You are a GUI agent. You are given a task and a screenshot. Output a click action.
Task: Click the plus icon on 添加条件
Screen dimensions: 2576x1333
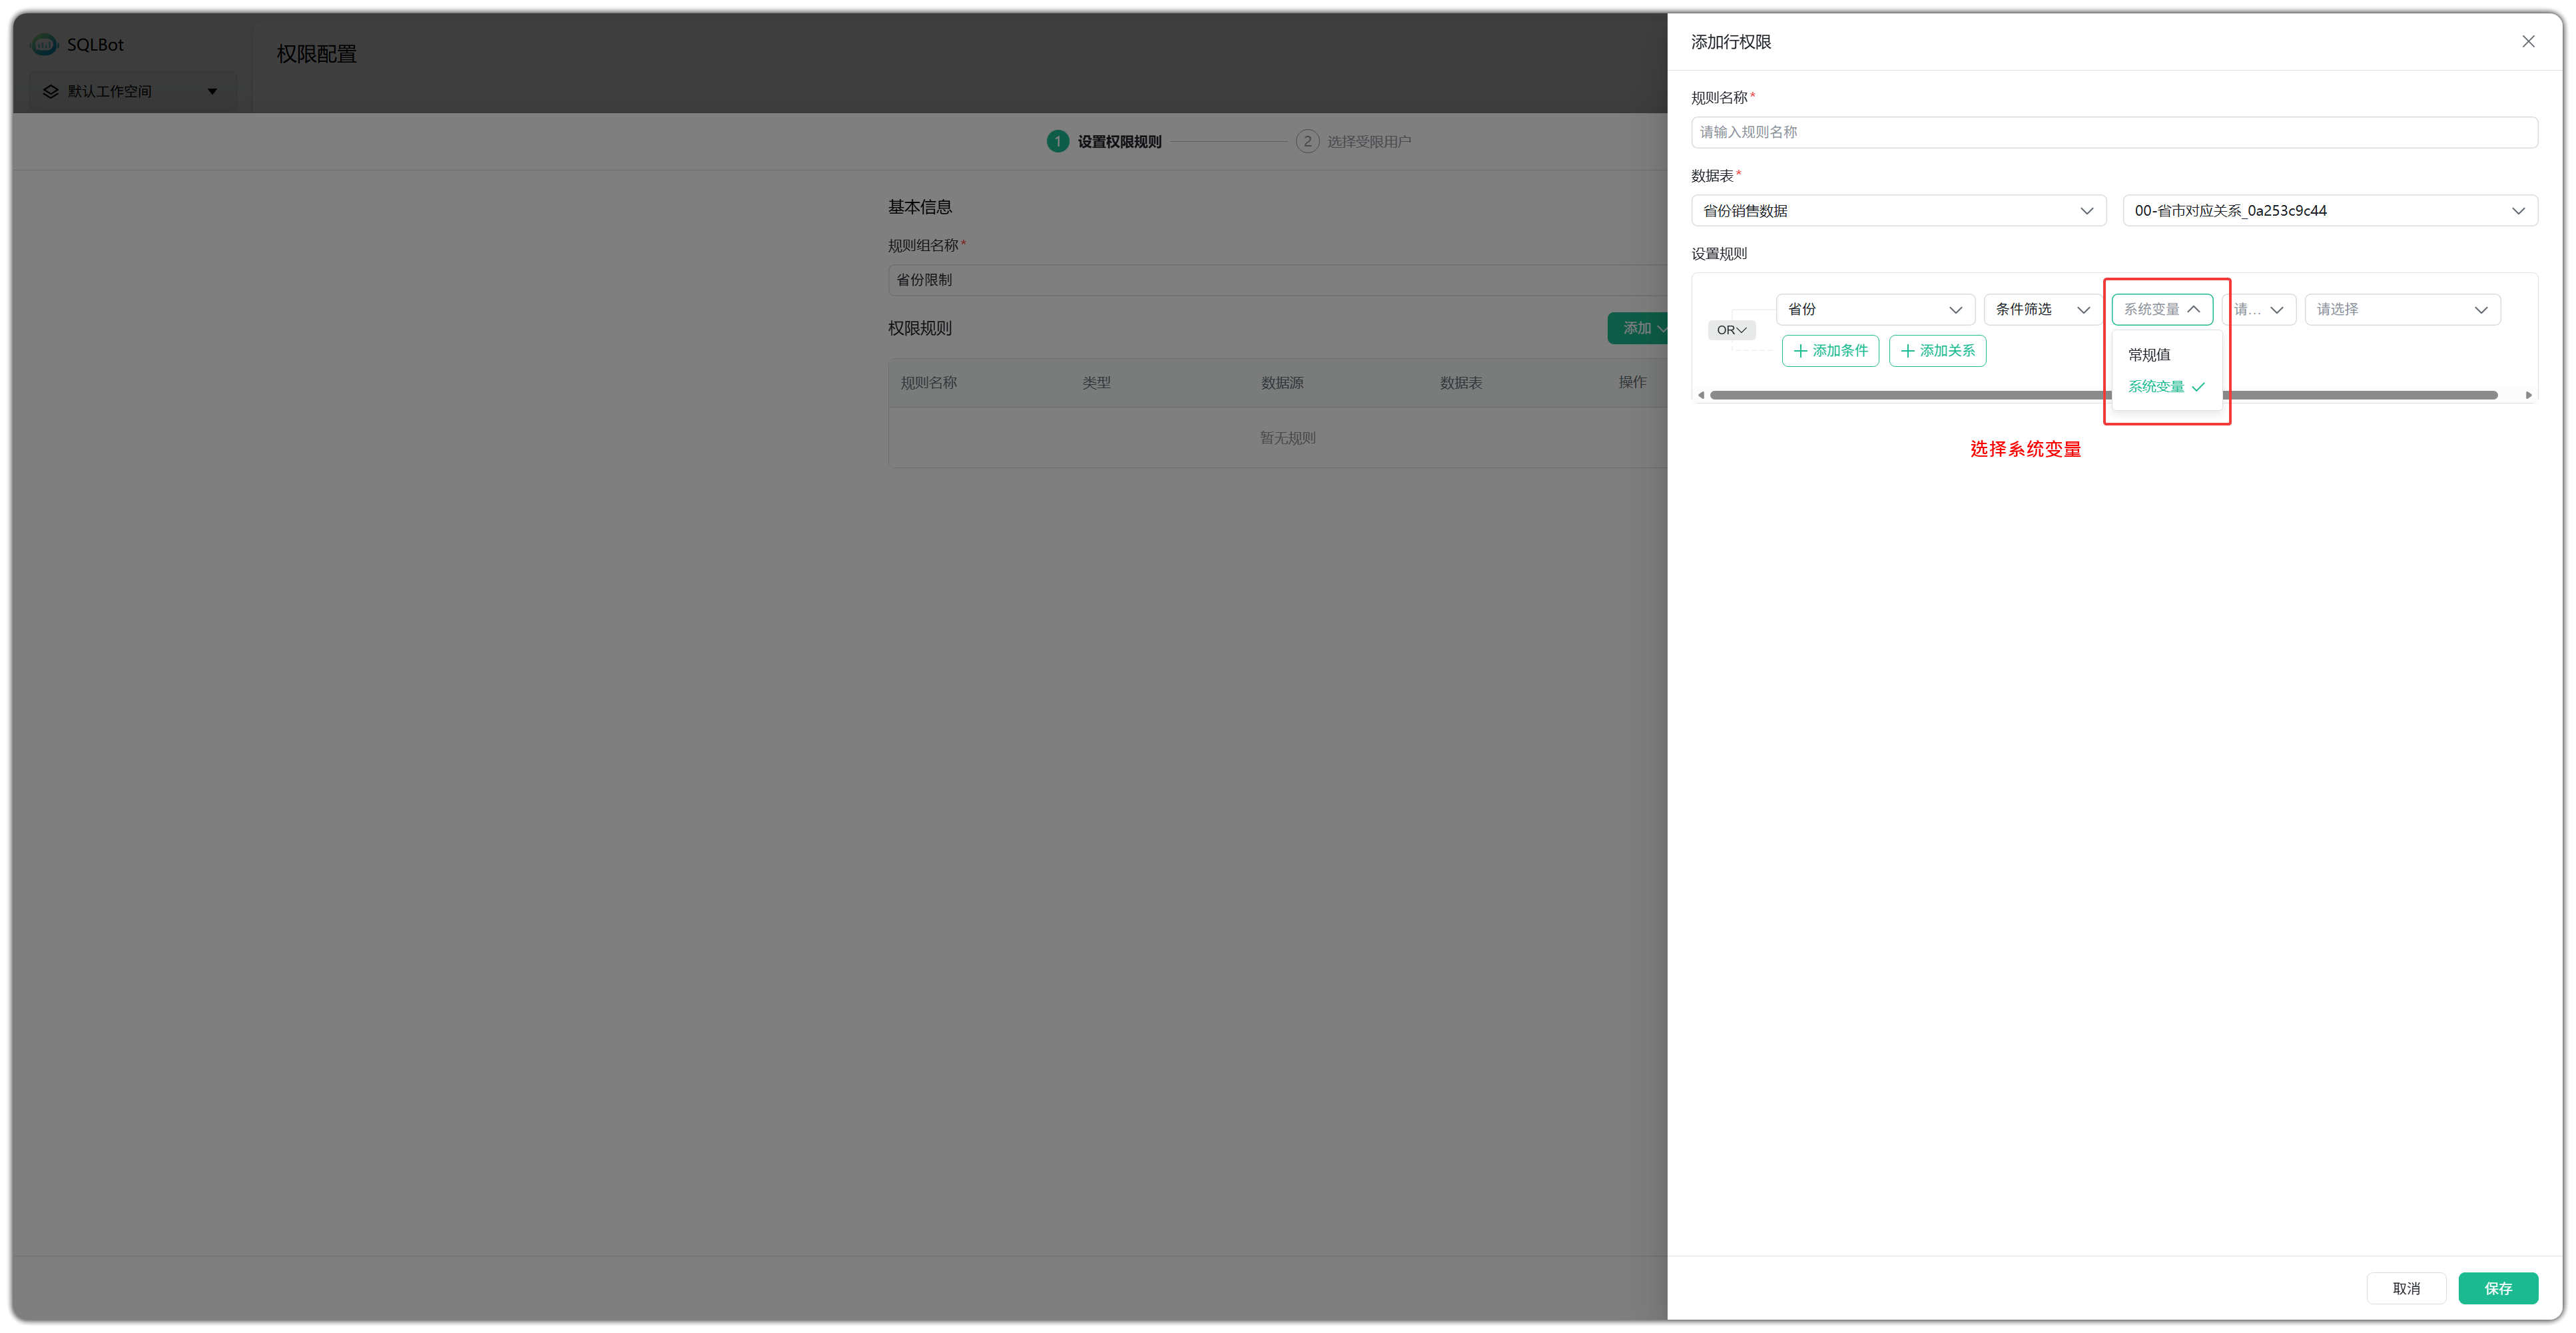click(1800, 351)
